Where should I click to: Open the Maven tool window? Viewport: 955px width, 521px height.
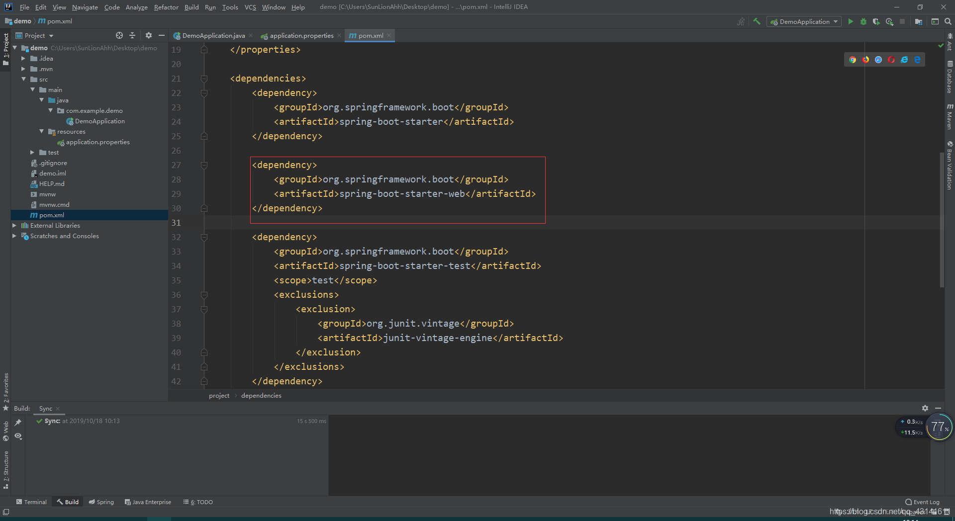(x=950, y=117)
